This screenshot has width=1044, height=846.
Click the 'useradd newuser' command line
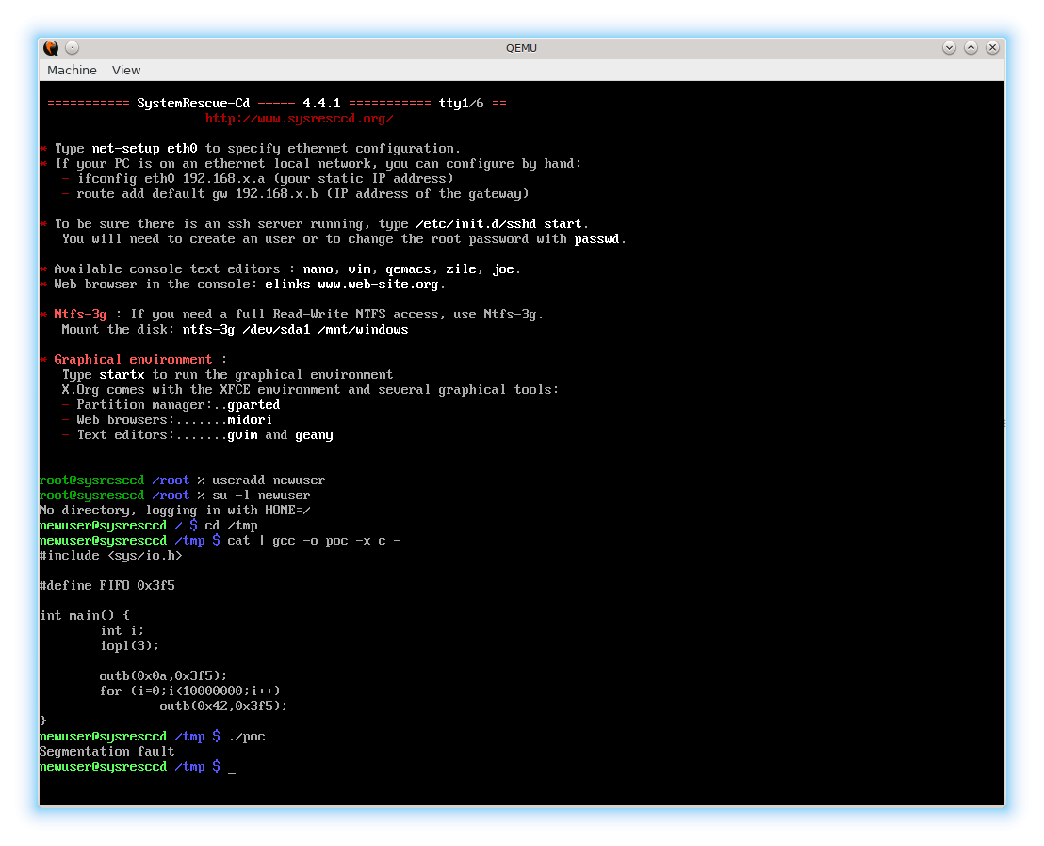[269, 480]
